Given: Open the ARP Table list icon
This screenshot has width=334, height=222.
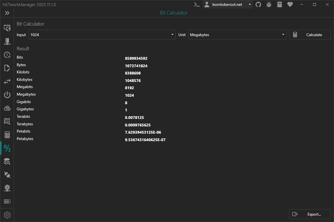Looking at the screenshot, I should pos(7,201).
